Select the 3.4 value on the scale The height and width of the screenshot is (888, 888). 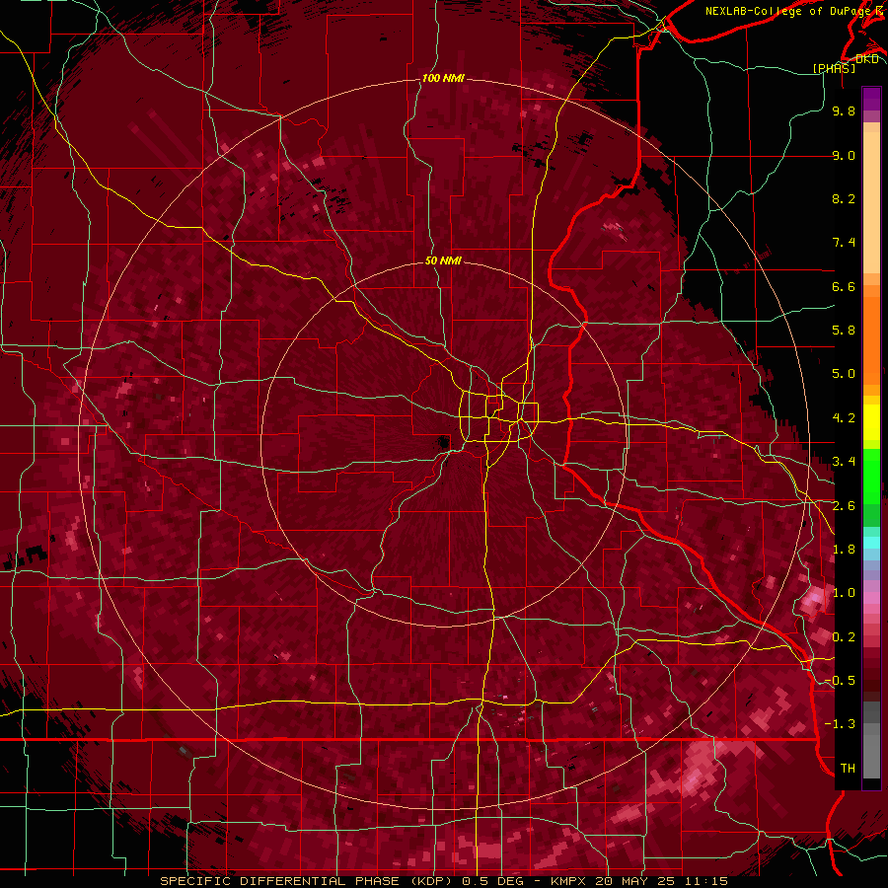tap(844, 462)
